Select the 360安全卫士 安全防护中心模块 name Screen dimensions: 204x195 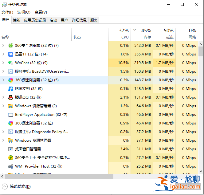tap(42, 158)
